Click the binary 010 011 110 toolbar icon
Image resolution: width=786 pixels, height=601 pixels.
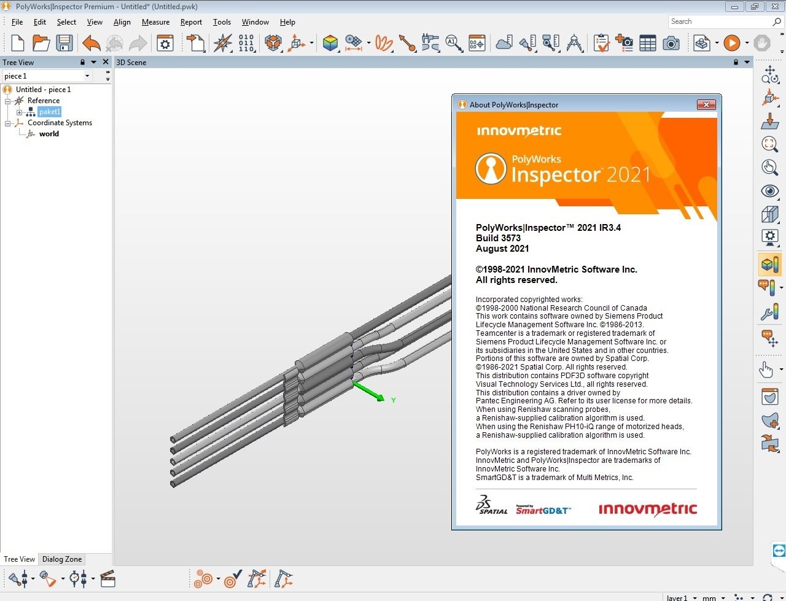click(x=246, y=43)
